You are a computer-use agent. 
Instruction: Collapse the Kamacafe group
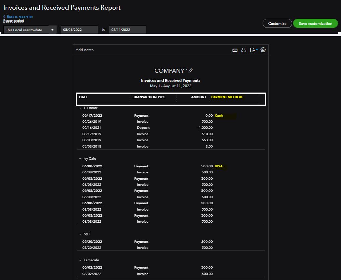pyautogui.click(x=80, y=260)
